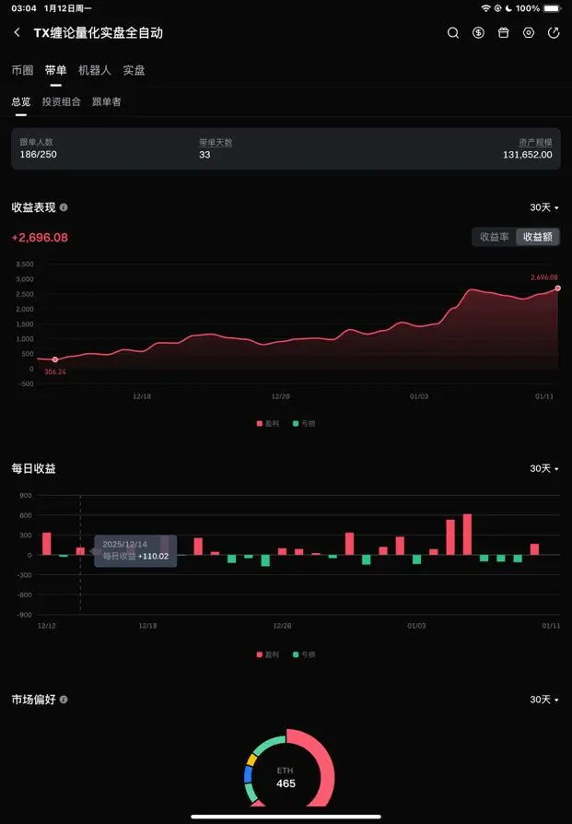Switch chart to 收益率
This screenshot has height=824, width=572.
(495, 237)
